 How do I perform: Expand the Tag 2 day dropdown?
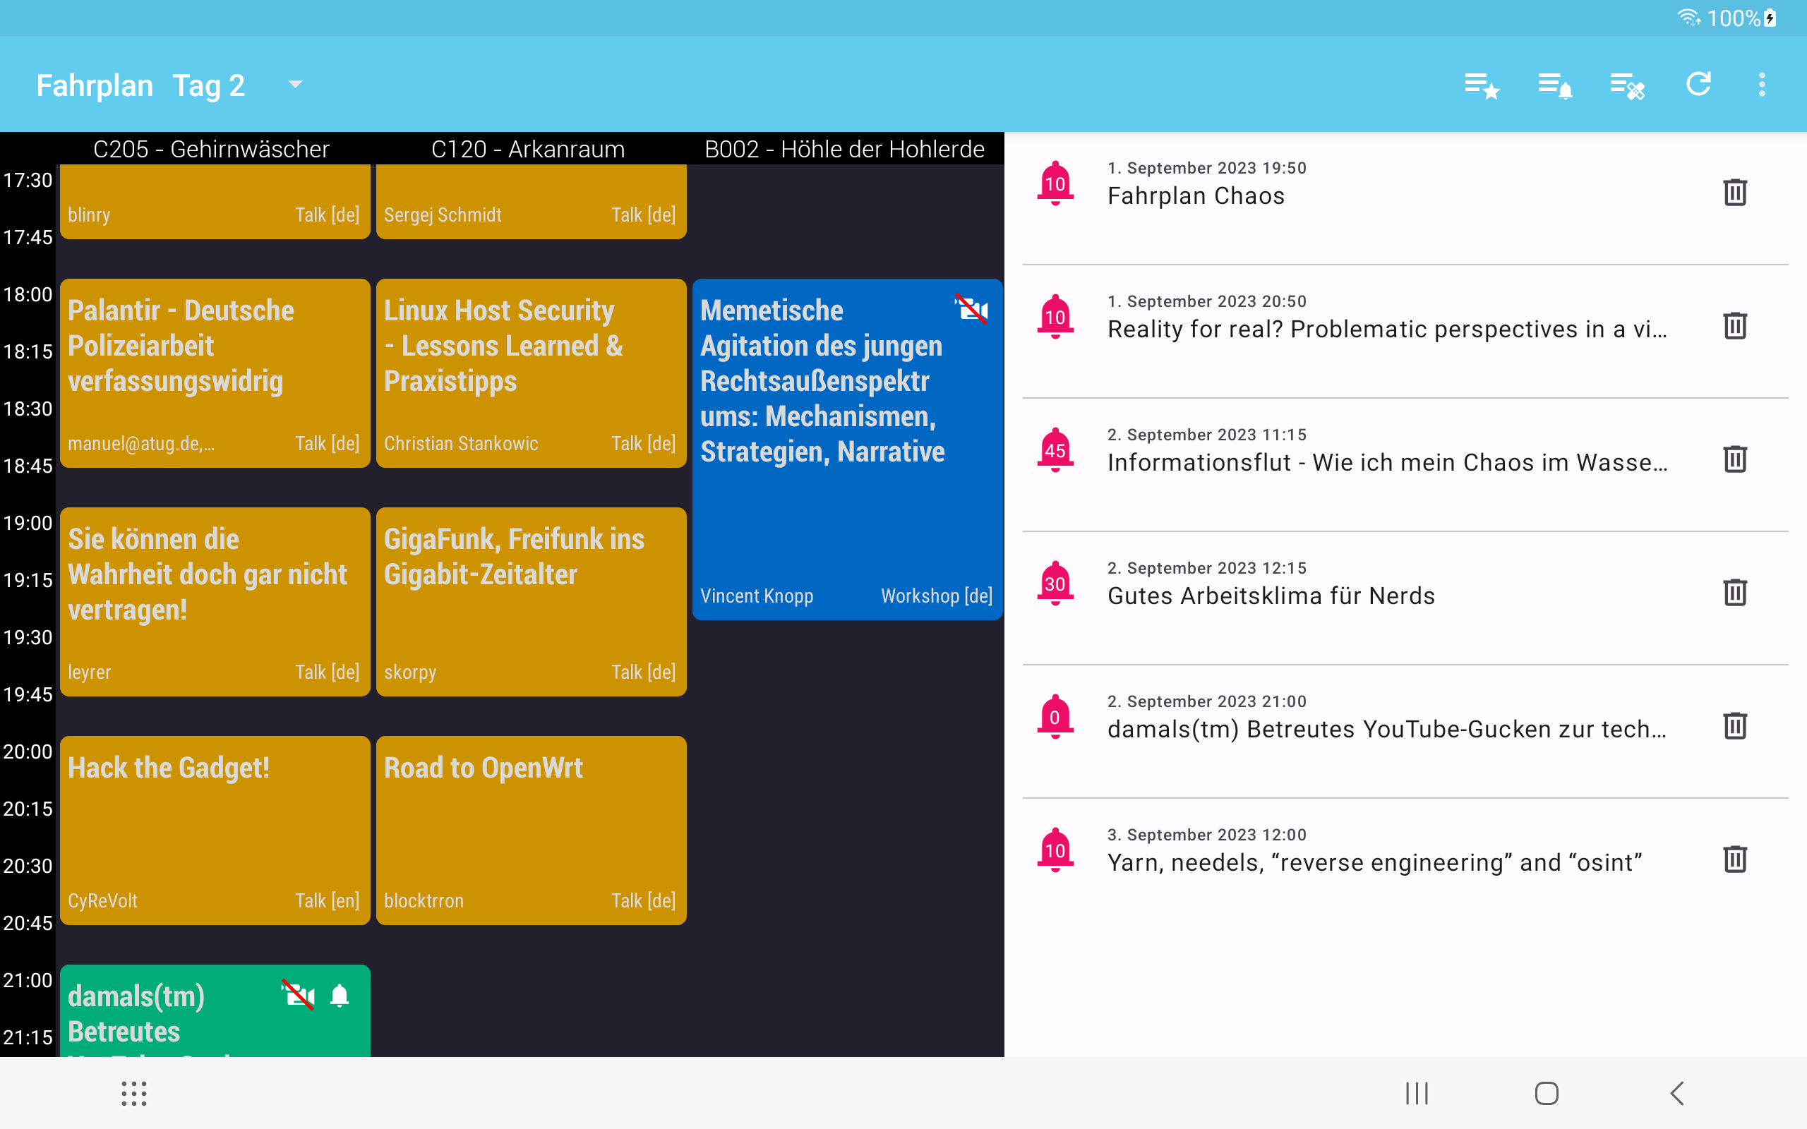pyautogui.click(x=295, y=85)
